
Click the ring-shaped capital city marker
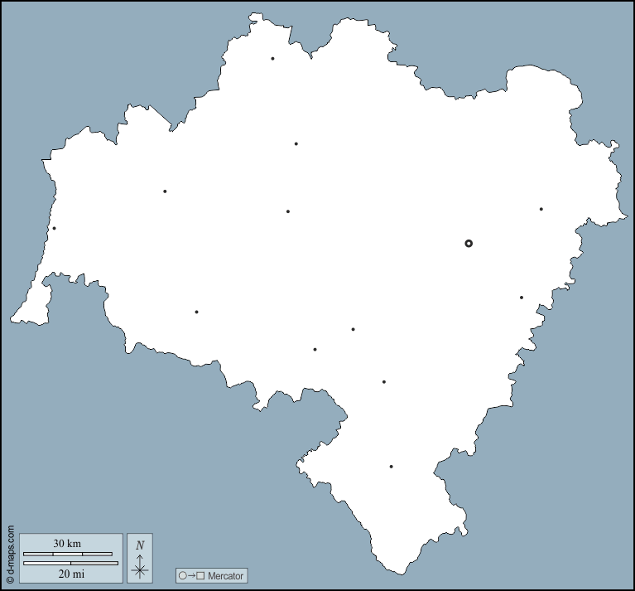(x=469, y=244)
